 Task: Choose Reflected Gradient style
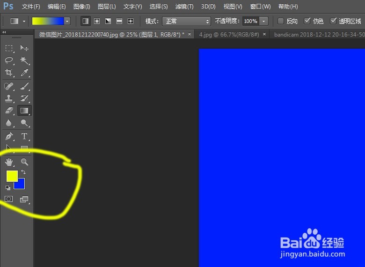coord(119,22)
